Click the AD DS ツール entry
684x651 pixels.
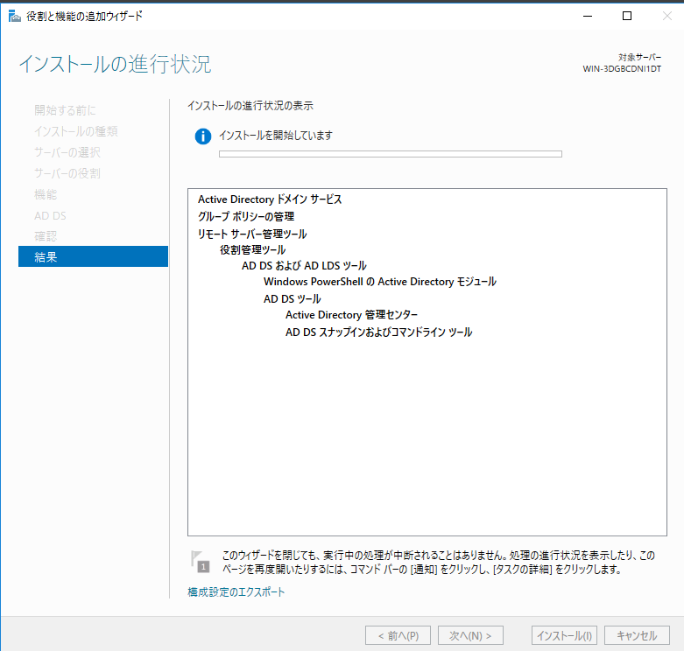(x=293, y=299)
